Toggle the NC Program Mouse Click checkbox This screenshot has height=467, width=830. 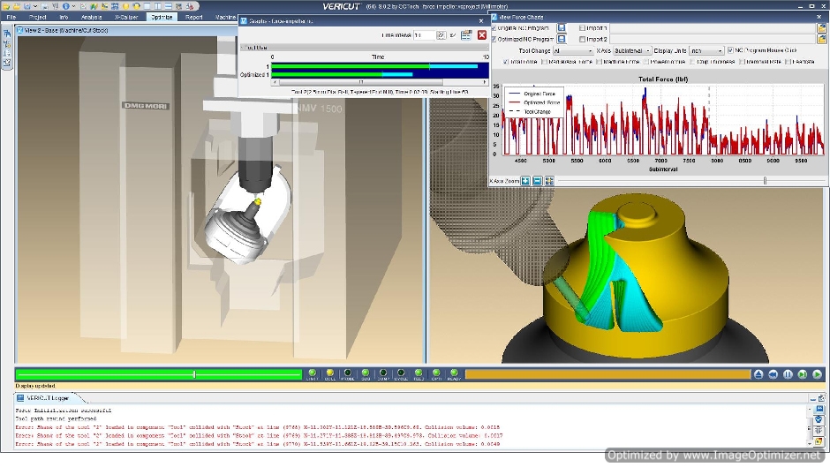(x=730, y=50)
